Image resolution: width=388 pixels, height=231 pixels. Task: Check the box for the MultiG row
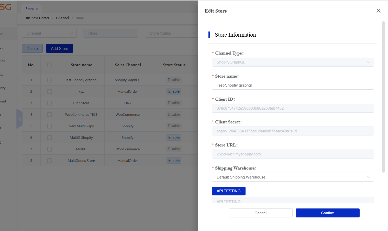50,149
